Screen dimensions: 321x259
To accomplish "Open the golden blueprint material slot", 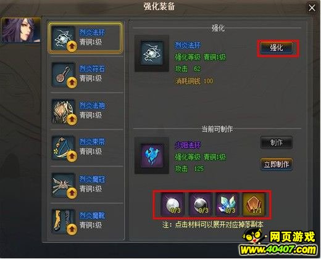I will coord(254,204).
